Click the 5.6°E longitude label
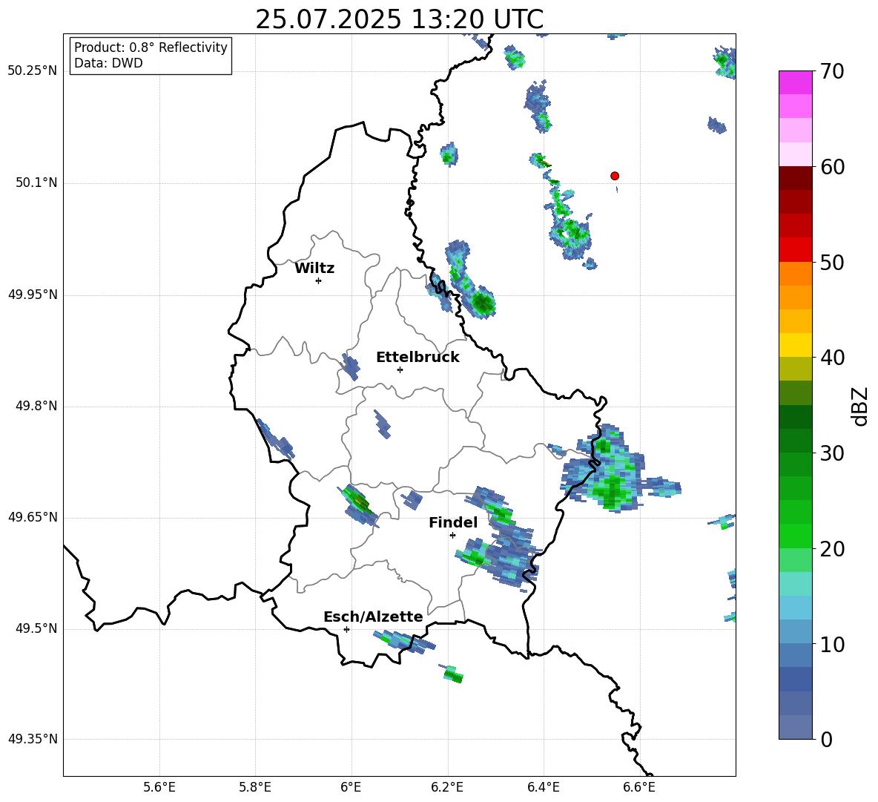 [159, 787]
